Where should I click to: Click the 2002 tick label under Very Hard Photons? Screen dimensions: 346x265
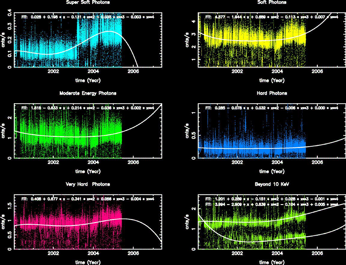pos(53,253)
